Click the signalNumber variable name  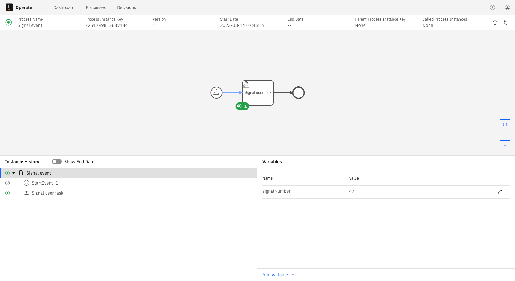277,191
